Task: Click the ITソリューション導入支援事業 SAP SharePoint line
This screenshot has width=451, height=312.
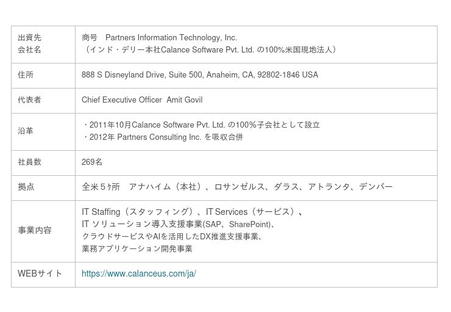Action: click(x=179, y=224)
